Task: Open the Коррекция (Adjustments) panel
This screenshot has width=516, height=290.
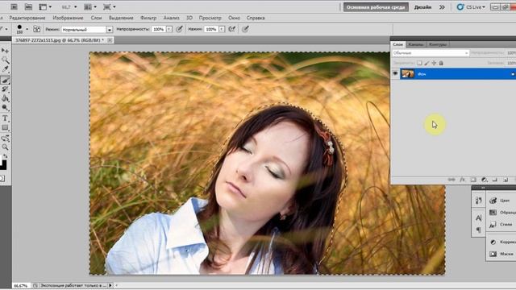Action: pos(502,242)
